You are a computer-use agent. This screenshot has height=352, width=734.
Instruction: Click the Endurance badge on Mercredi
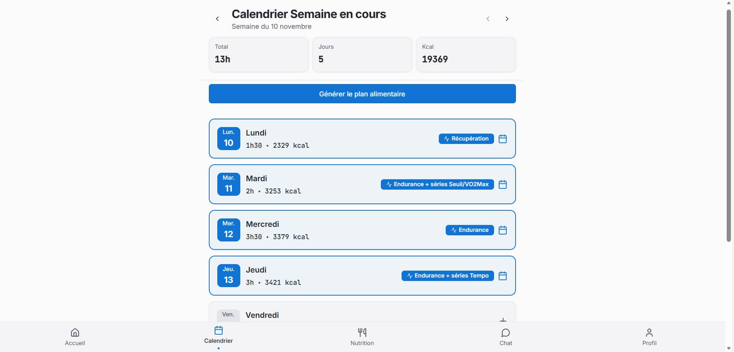(x=469, y=230)
